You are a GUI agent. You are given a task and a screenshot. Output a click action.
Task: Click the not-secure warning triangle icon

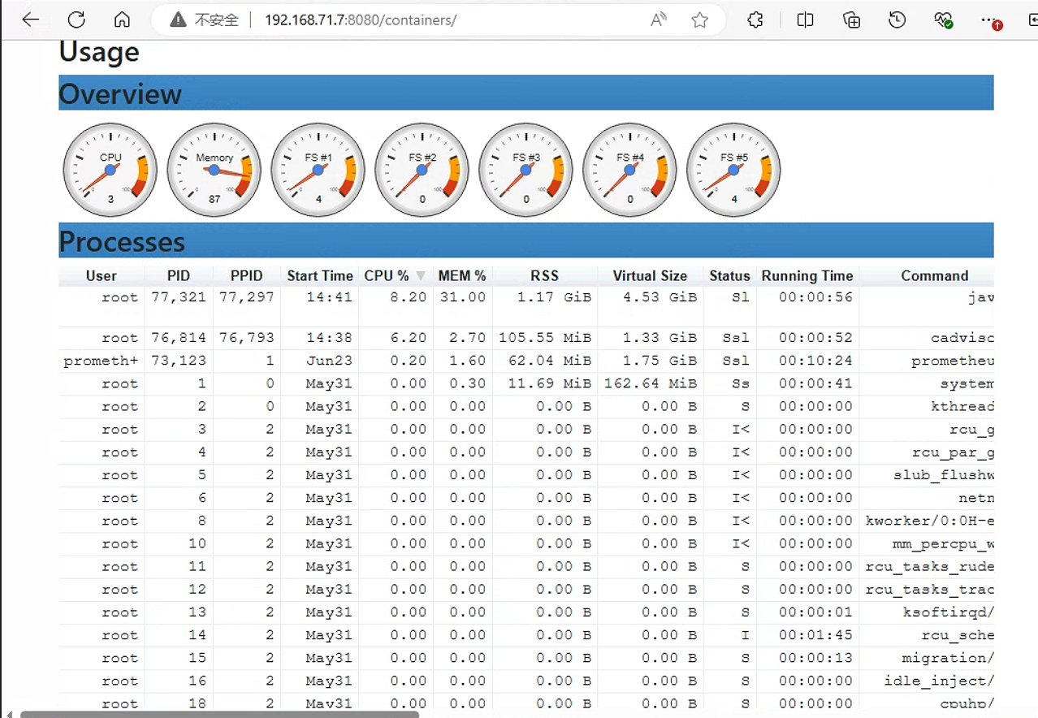[x=178, y=20]
